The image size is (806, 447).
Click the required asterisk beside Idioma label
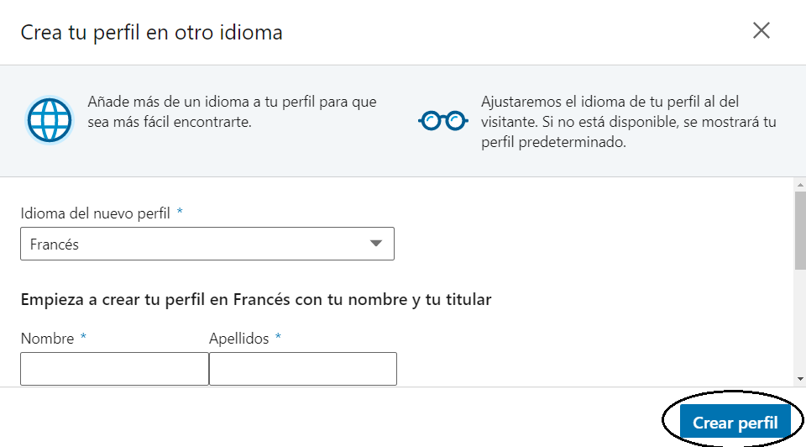coord(180,213)
